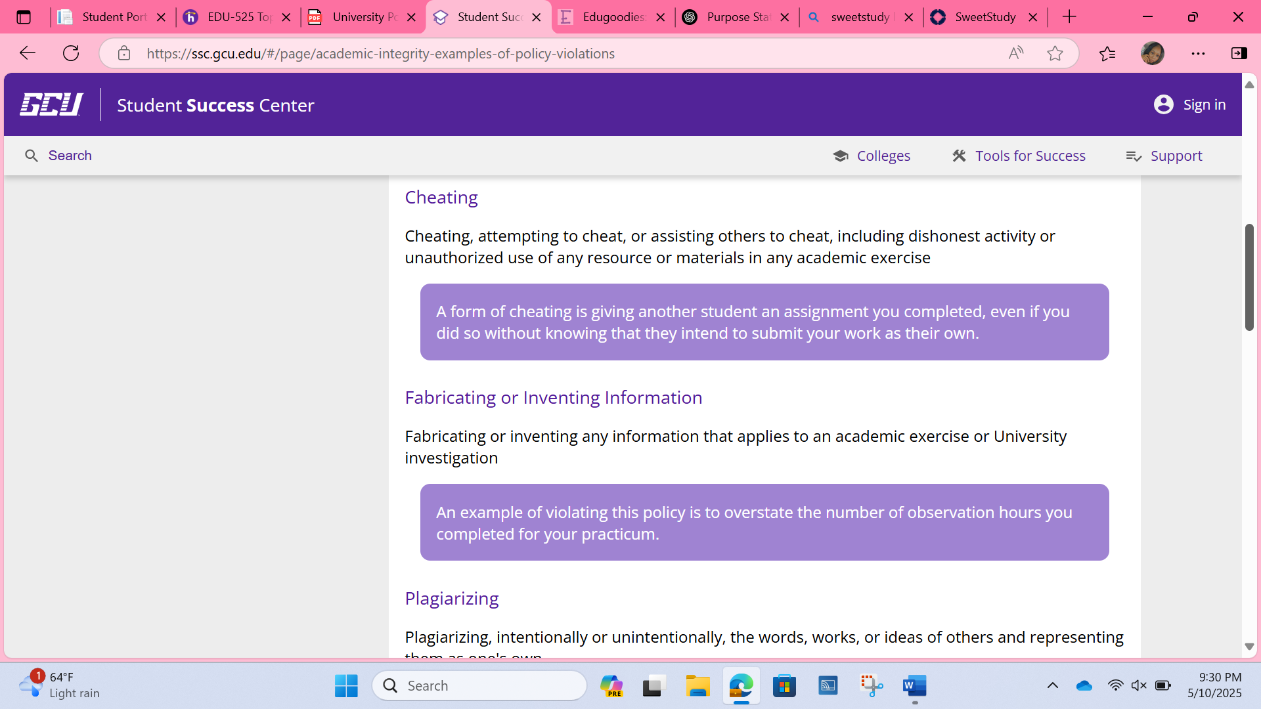Go back using the browser back arrow
1261x709 pixels.
point(27,53)
